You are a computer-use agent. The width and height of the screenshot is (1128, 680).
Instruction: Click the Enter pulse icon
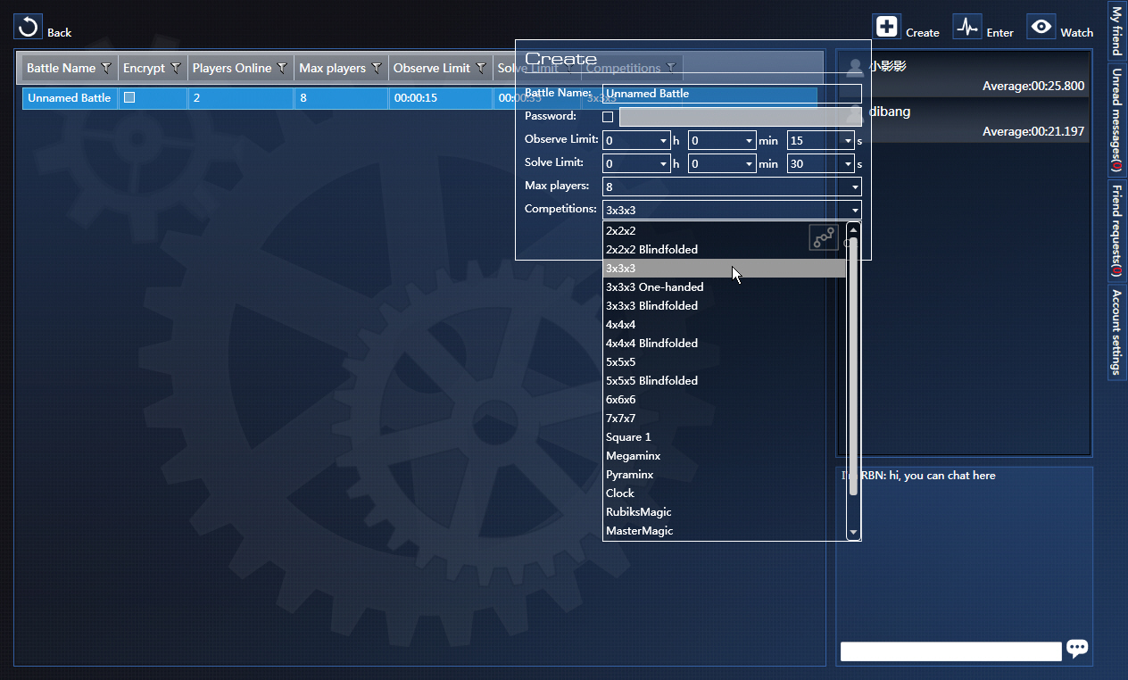tap(967, 27)
